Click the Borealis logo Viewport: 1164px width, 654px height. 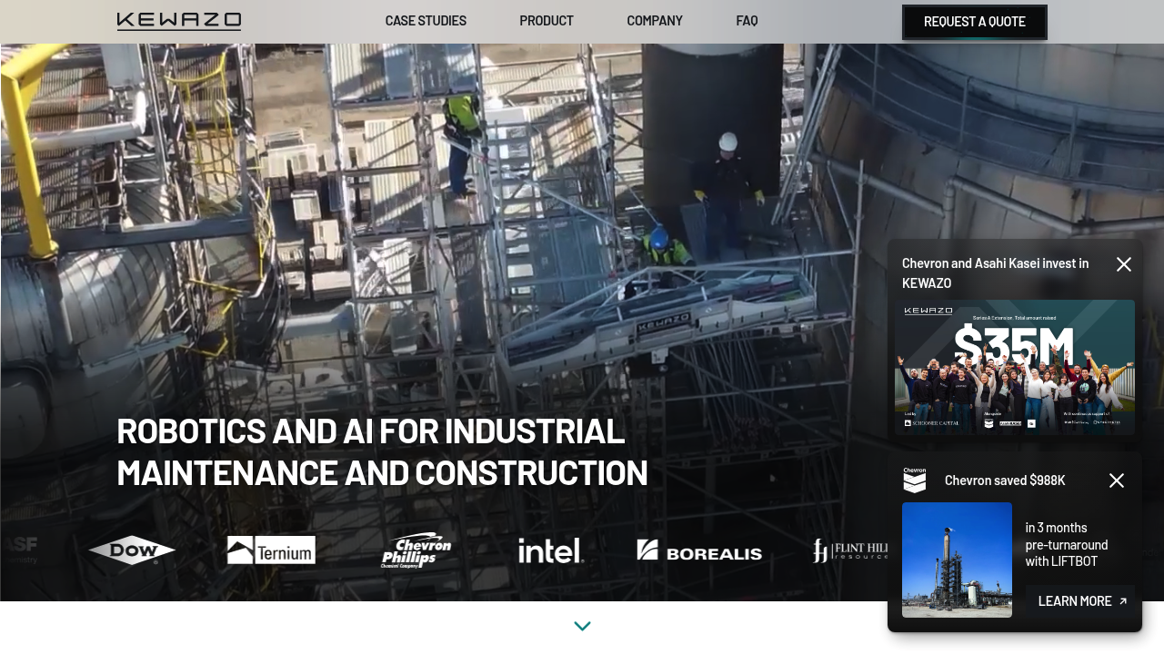[699, 550]
